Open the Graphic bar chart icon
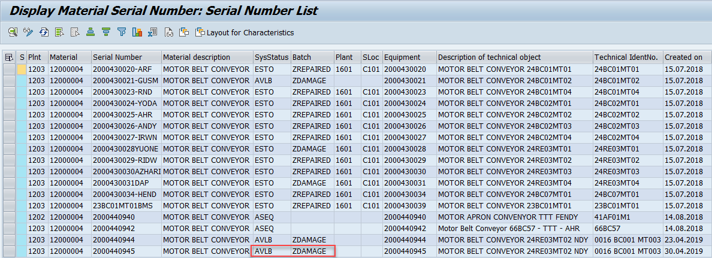 [x=137, y=32]
